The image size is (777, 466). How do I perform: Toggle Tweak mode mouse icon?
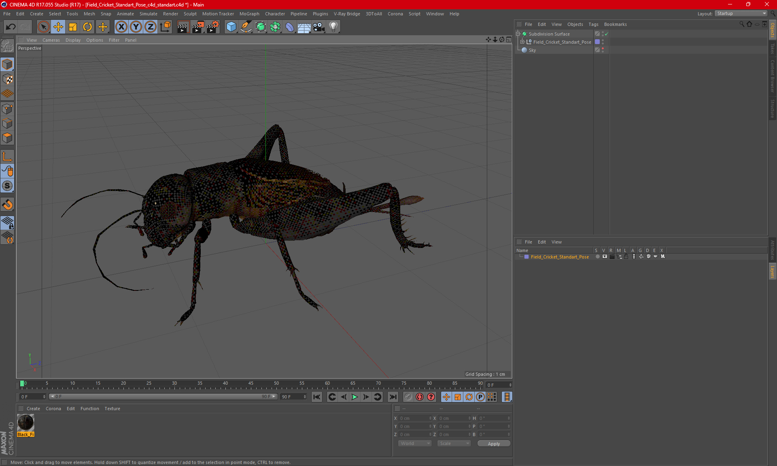pos(7,171)
